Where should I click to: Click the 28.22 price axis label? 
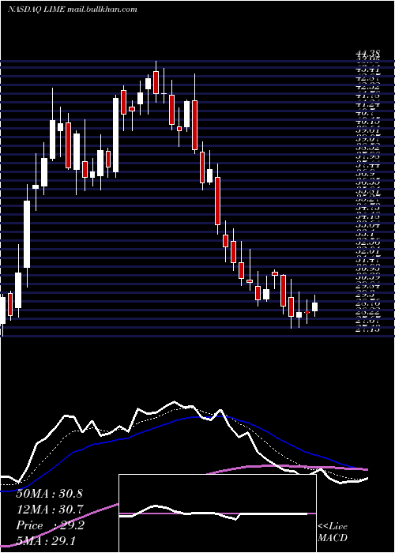coord(368,312)
